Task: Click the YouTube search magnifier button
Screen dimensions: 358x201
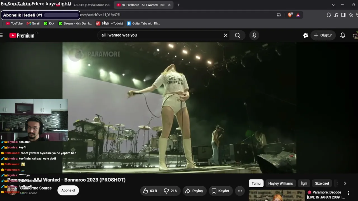Action: (x=237, y=35)
